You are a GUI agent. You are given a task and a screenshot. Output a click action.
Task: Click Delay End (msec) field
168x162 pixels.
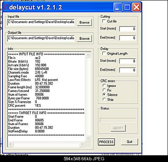point(127,70)
